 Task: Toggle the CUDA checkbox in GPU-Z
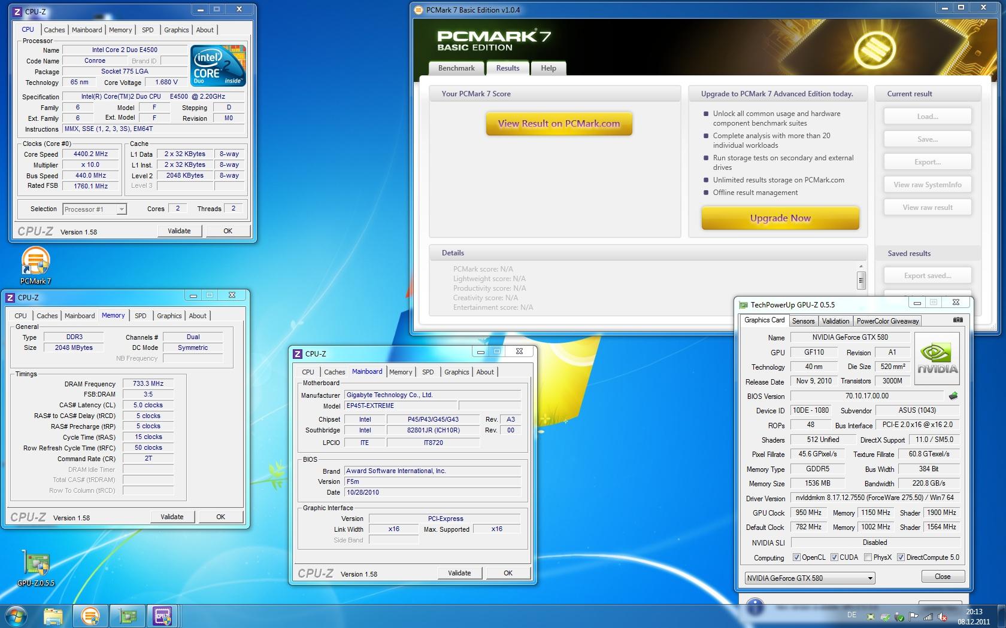[834, 557]
